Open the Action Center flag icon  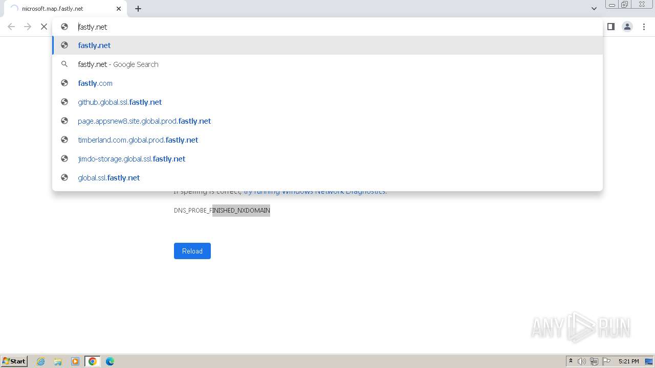pos(606,361)
